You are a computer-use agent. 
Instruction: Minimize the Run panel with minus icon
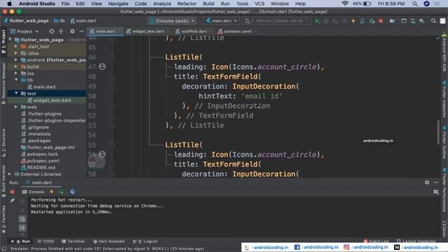pyautogui.click(x=436, y=183)
